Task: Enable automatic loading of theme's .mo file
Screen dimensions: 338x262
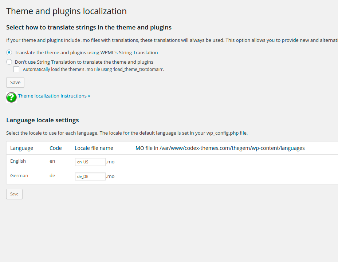Action: pyautogui.click(x=16, y=69)
